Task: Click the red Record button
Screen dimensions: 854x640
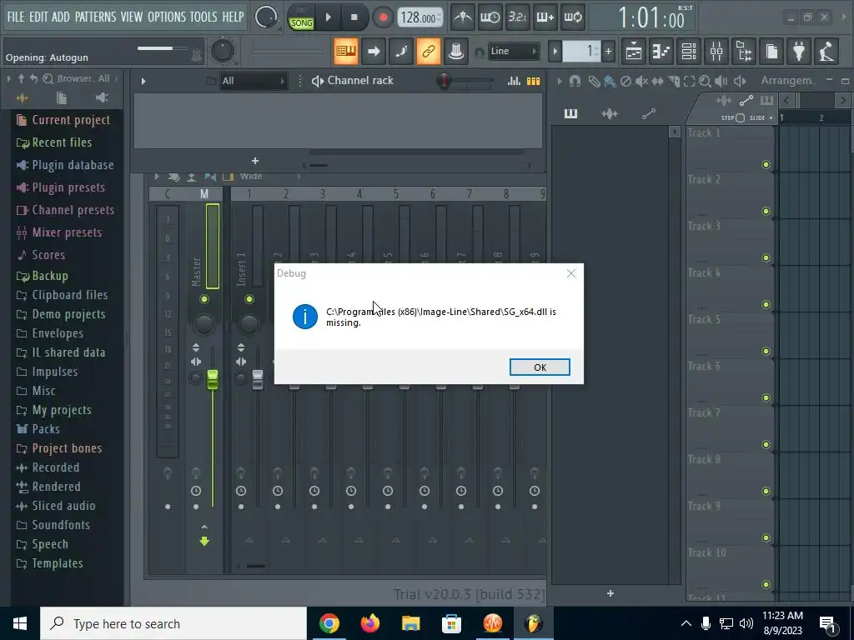Action: [x=383, y=17]
